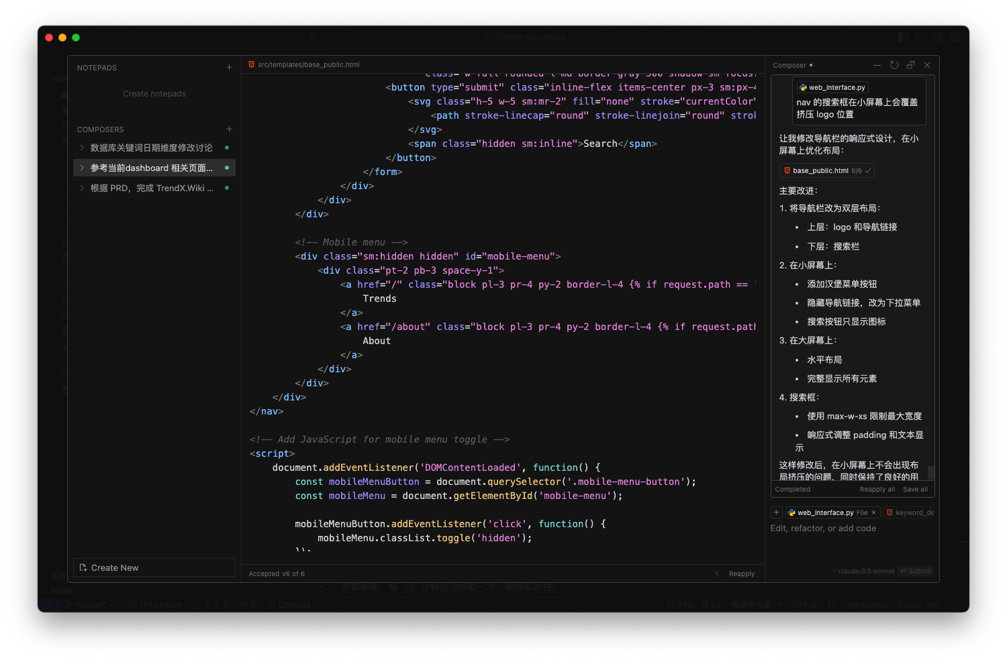The height and width of the screenshot is (662, 1007).
Task: Minimize the Composer panel
Action: point(877,65)
